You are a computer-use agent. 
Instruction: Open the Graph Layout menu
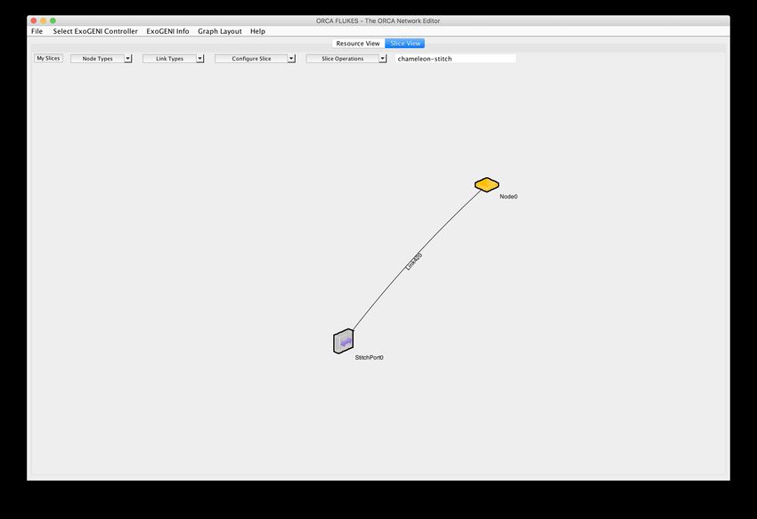coord(220,31)
